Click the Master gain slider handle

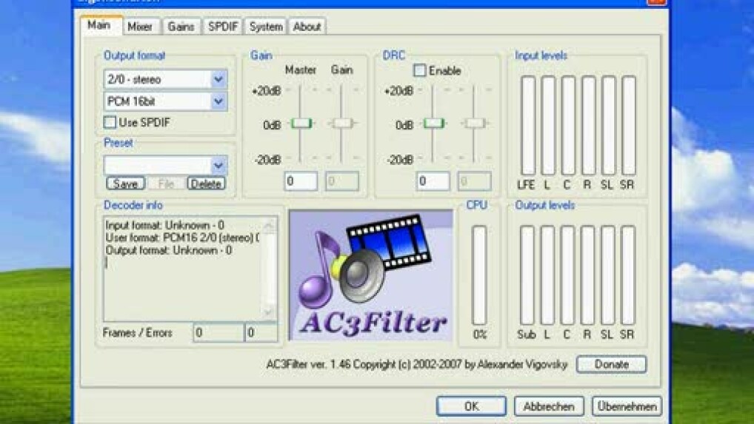(x=301, y=124)
